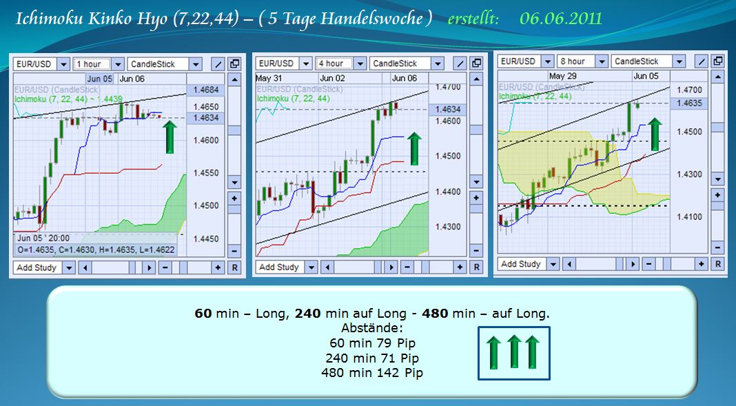Open the 1 hour timeframe dropdown
The image size is (736, 406).
[119, 64]
